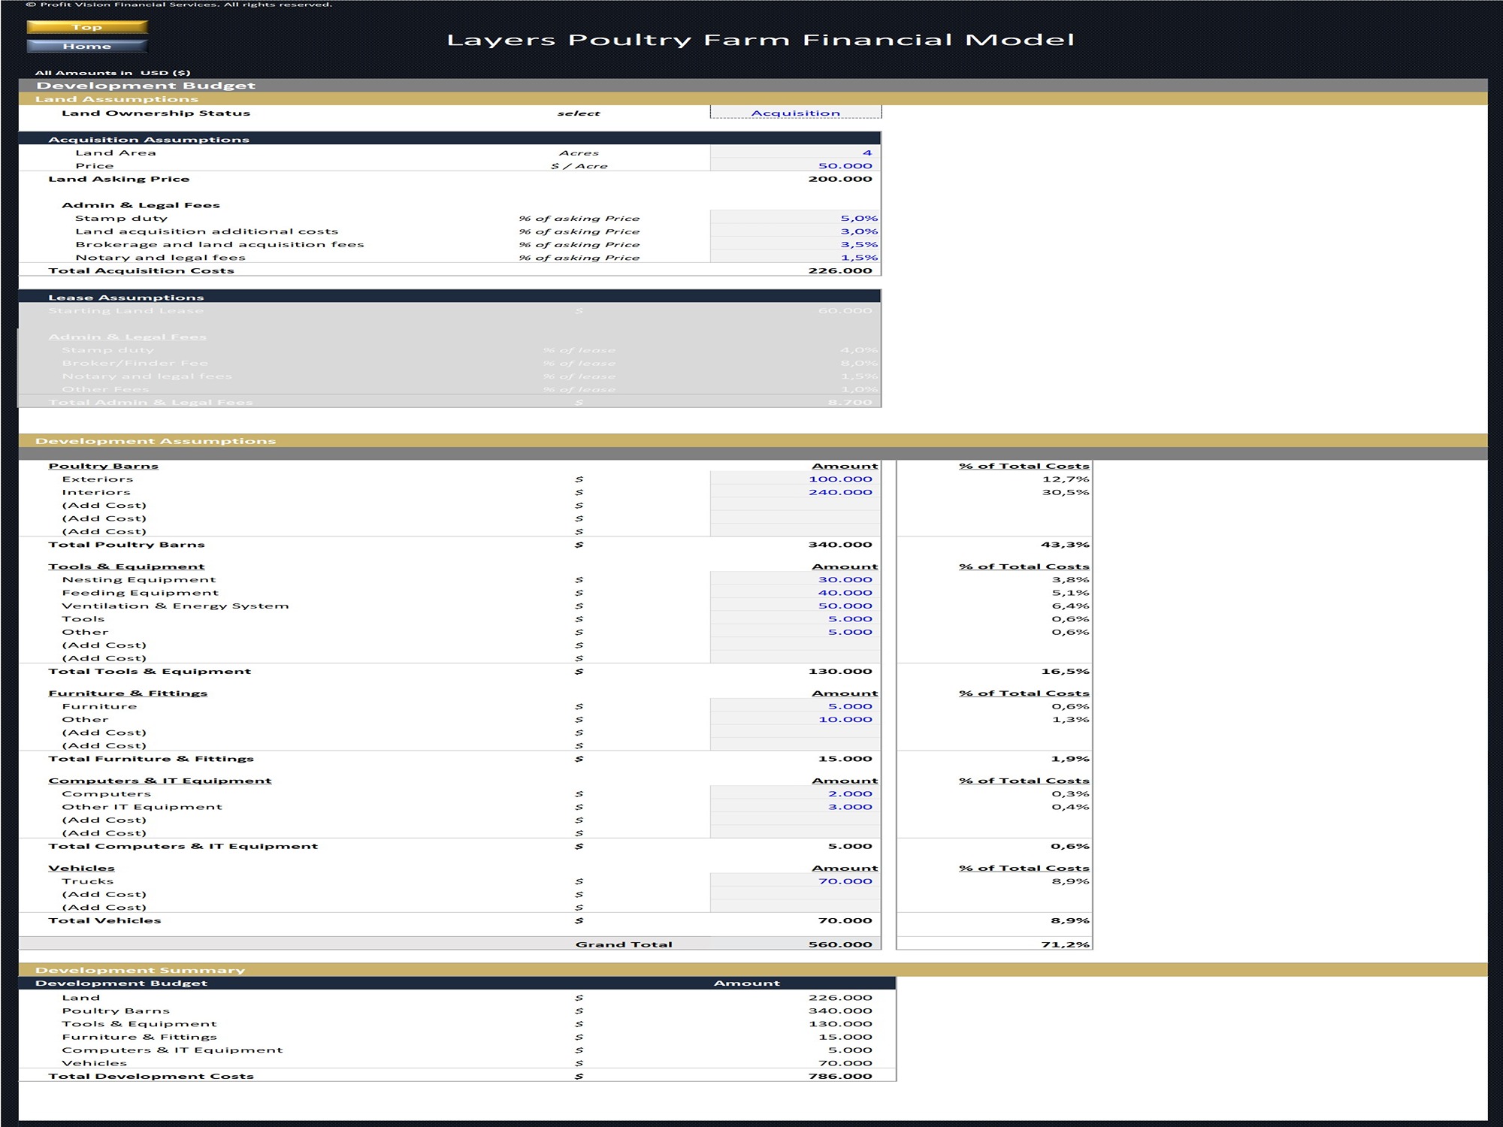The width and height of the screenshot is (1503, 1127).
Task: Click Total Development Costs value 786.000
Action: coord(840,1076)
